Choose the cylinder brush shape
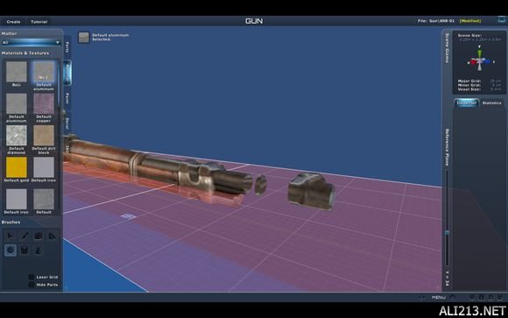Screen dimensions: 508x318 pyautogui.click(x=25, y=251)
